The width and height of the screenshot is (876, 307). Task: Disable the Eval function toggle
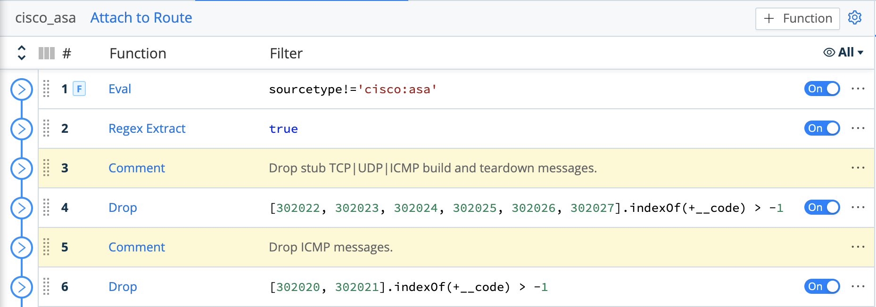(x=821, y=89)
